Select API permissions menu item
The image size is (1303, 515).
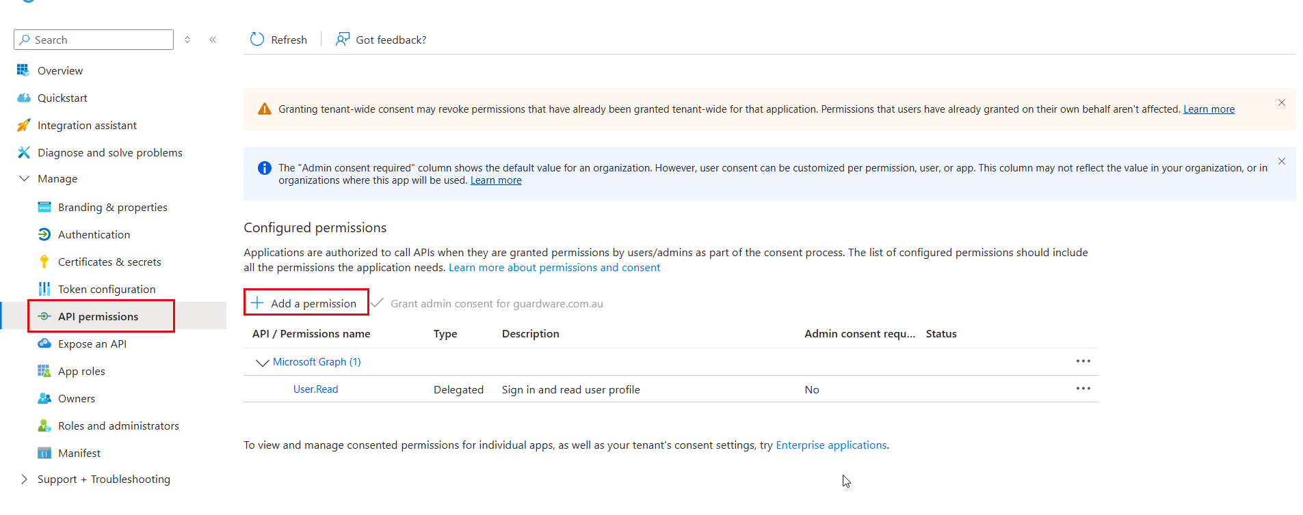tap(98, 316)
